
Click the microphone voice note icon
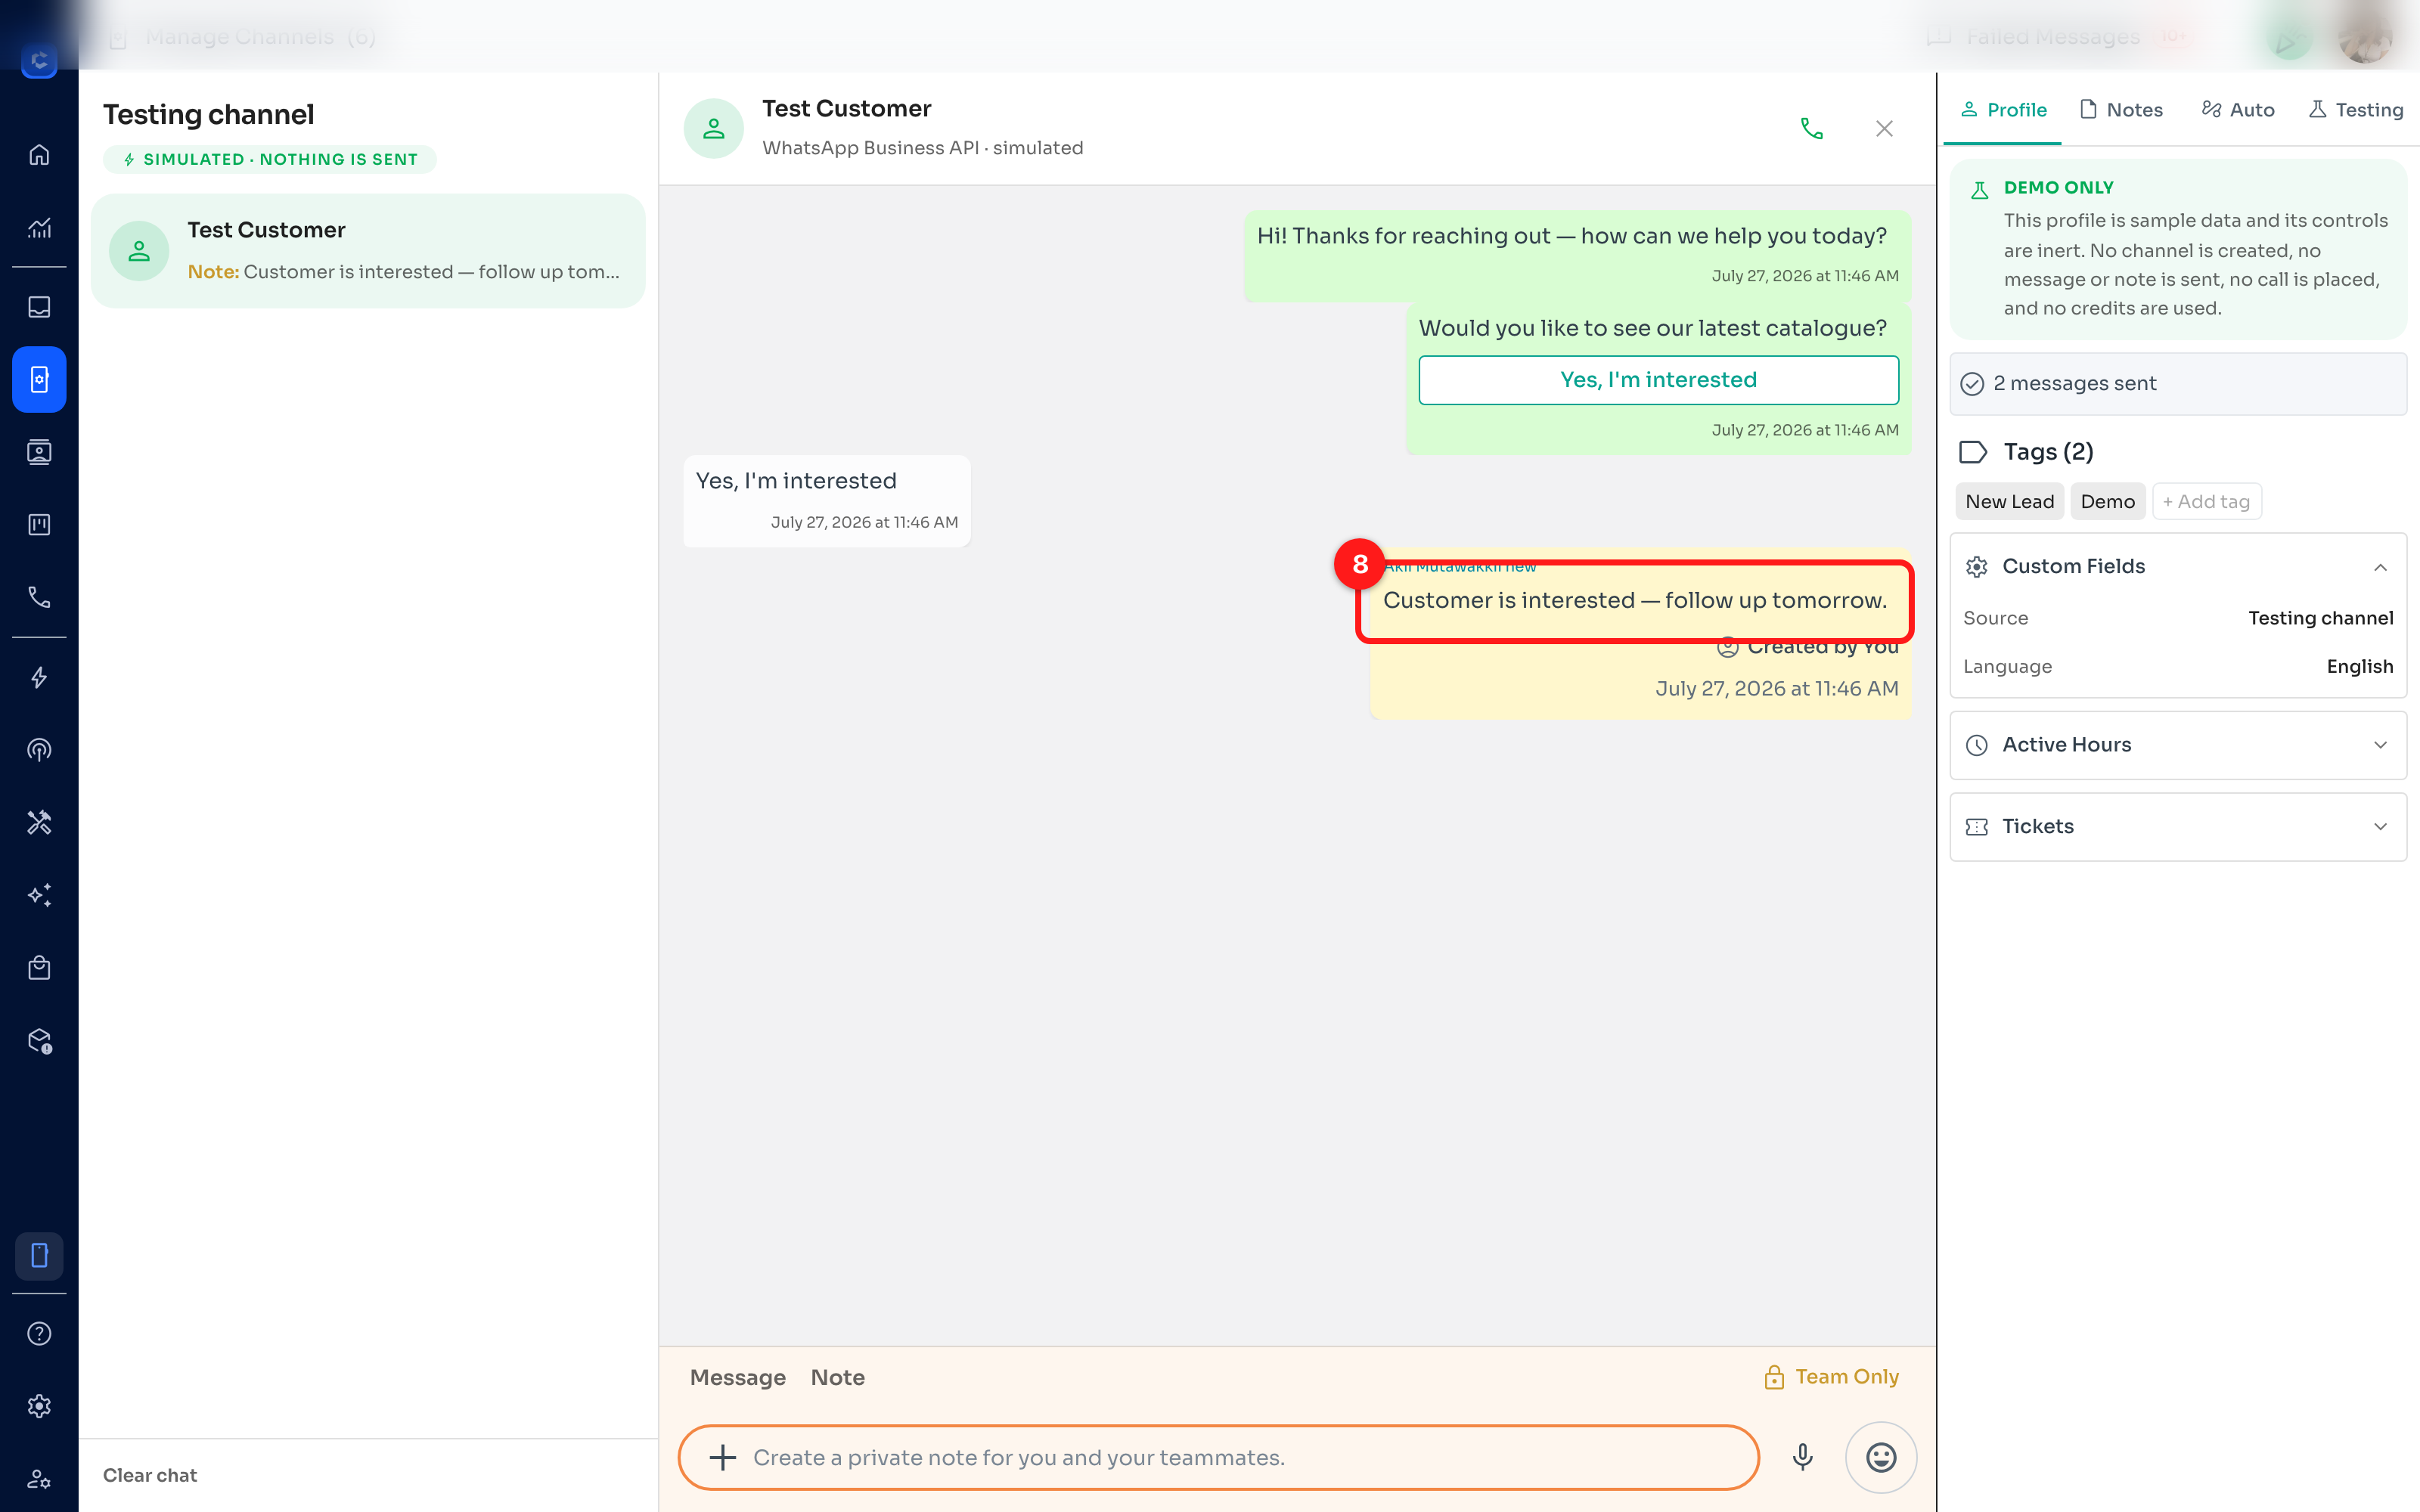1802,1457
